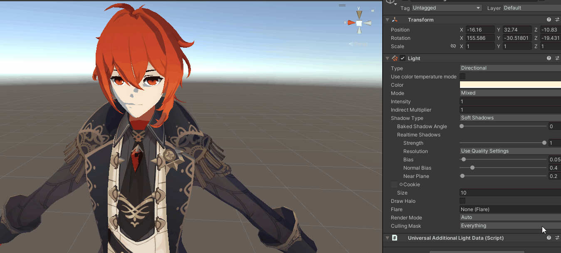Open the light Color swatch picker

coord(510,85)
